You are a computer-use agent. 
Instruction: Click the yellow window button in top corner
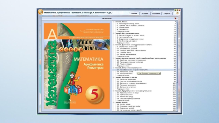pos(177,10)
